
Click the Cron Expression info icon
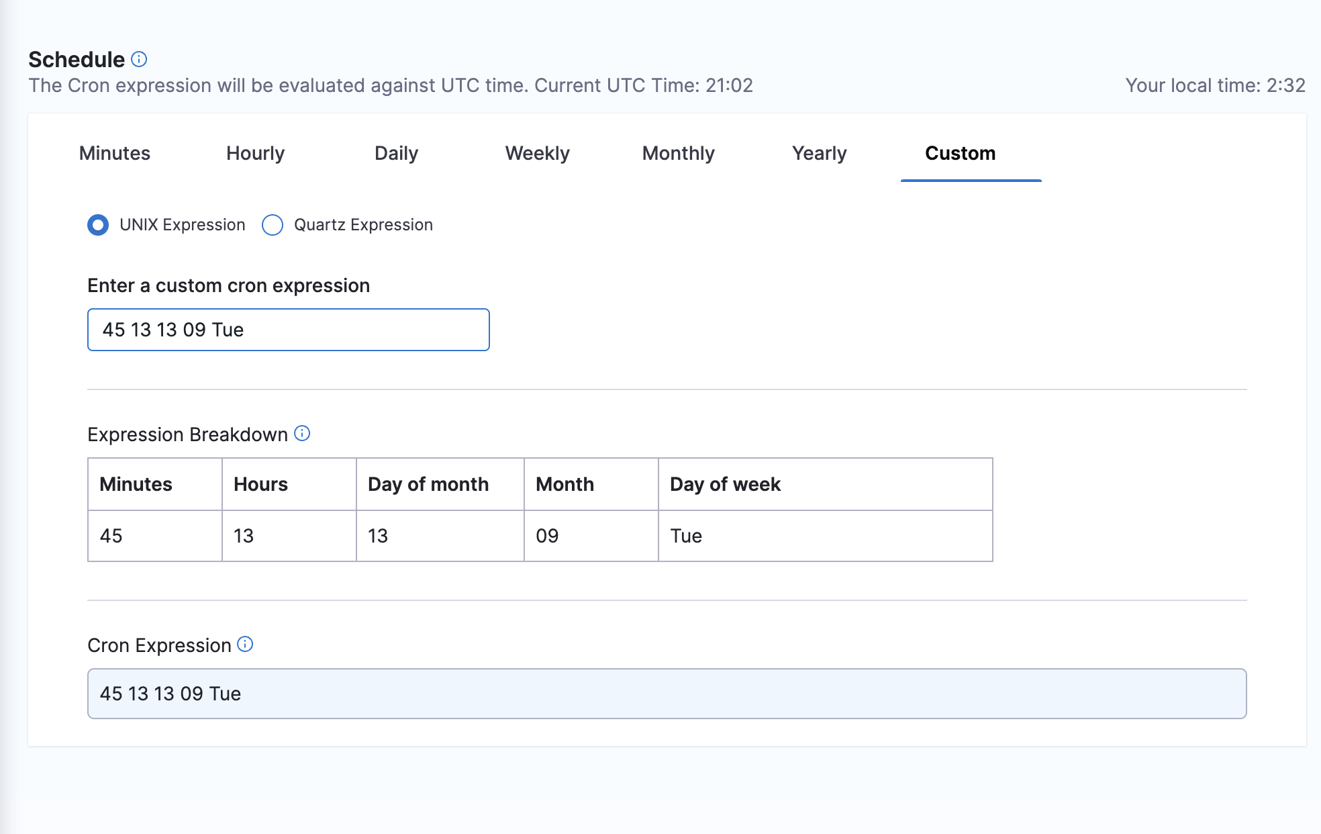tap(245, 644)
